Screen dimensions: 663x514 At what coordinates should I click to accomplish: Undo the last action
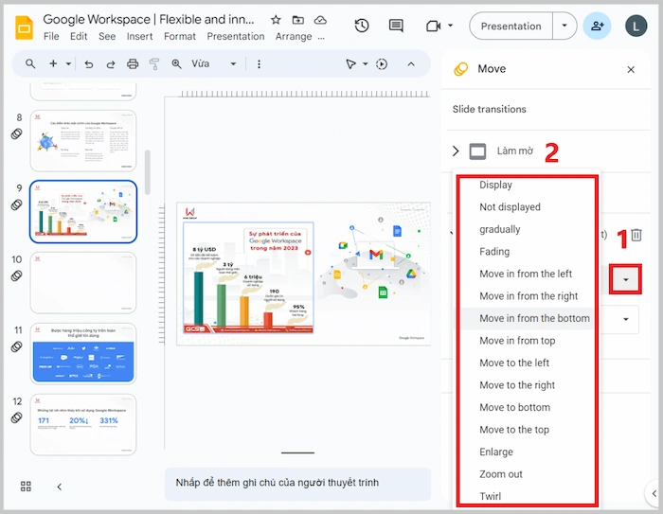[88, 64]
